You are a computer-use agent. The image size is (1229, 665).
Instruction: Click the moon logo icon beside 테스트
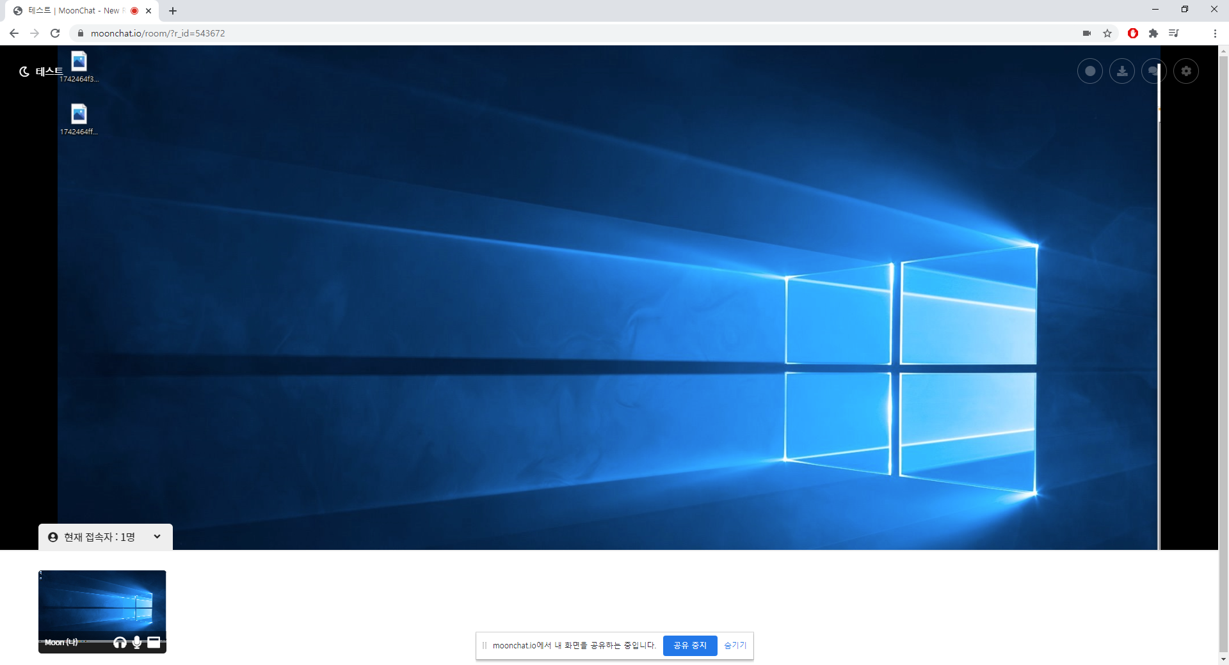pyautogui.click(x=24, y=72)
